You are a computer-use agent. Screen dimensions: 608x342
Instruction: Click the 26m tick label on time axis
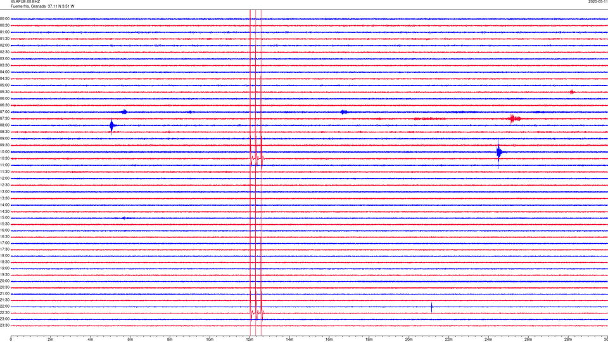(x=528, y=339)
